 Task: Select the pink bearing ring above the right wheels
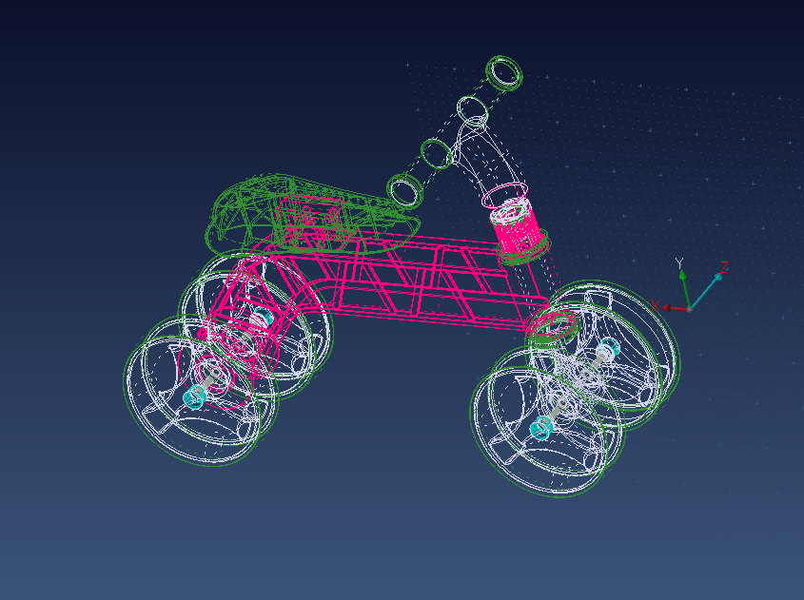click(x=552, y=326)
